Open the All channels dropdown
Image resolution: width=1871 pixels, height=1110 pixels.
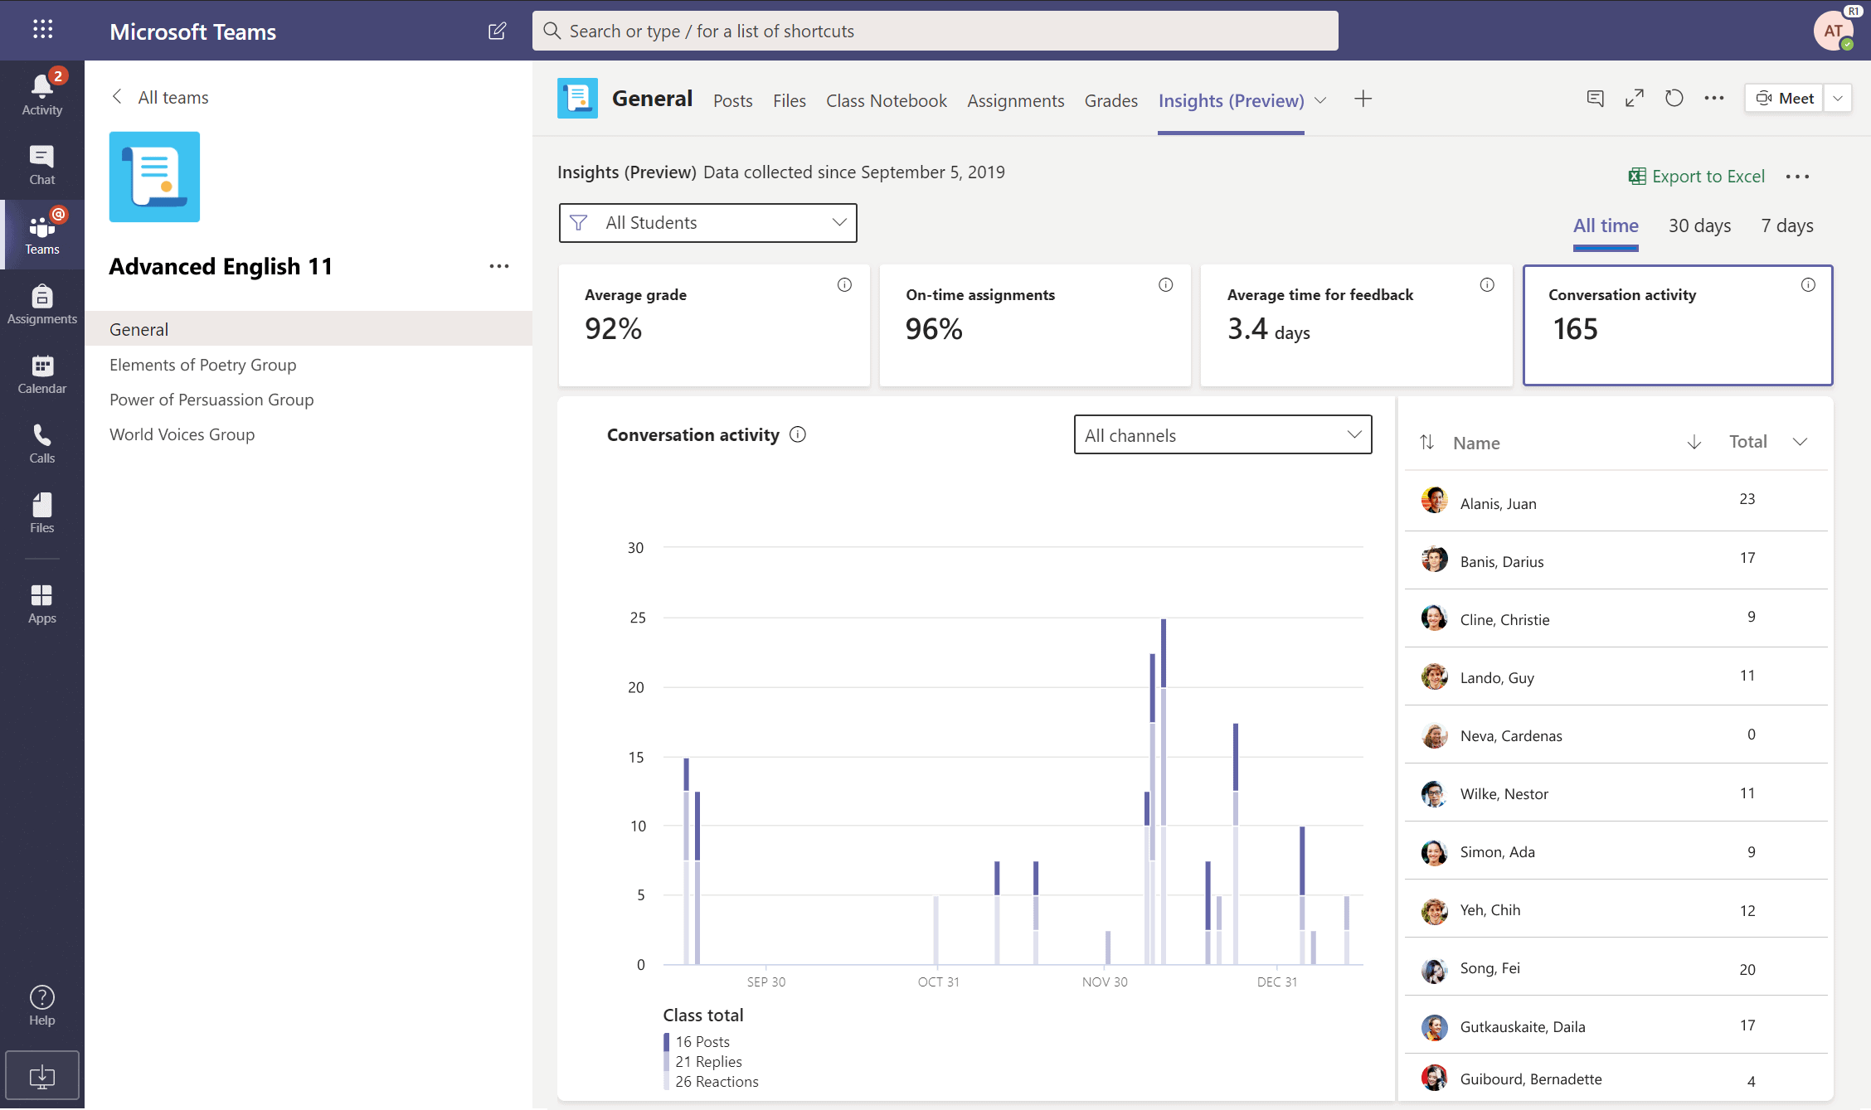1222,435
